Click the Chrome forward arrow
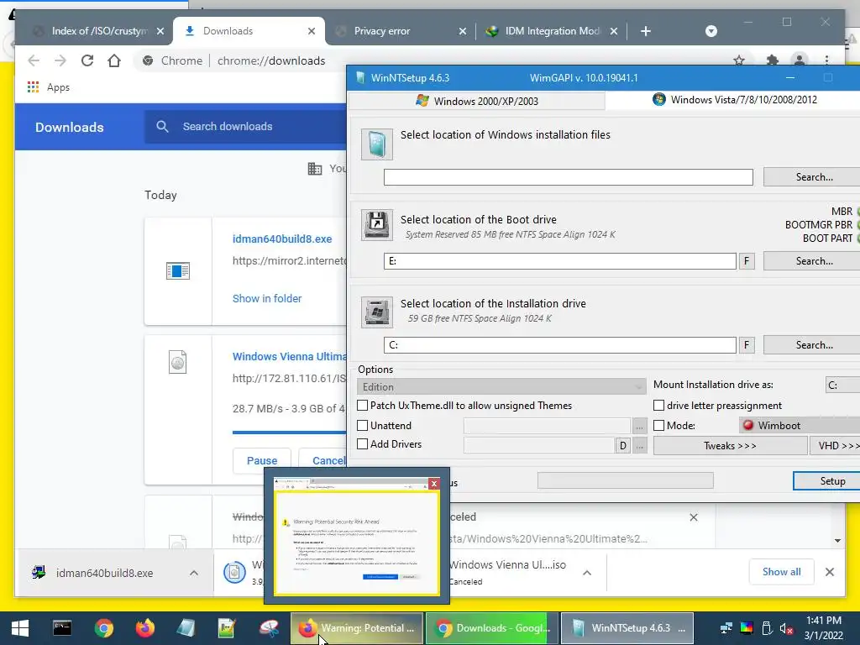This screenshot has height=645, width=860. (60, 60)
